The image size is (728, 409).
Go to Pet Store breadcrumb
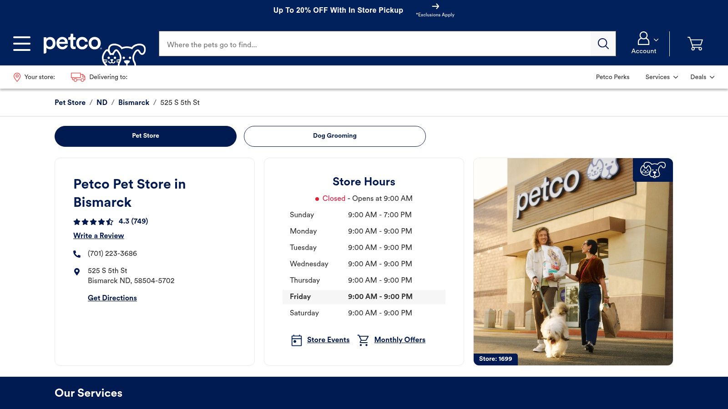point(70,103)
